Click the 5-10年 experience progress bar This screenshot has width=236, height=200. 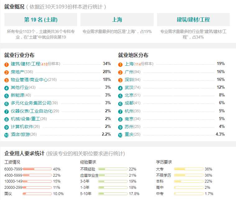113,194
